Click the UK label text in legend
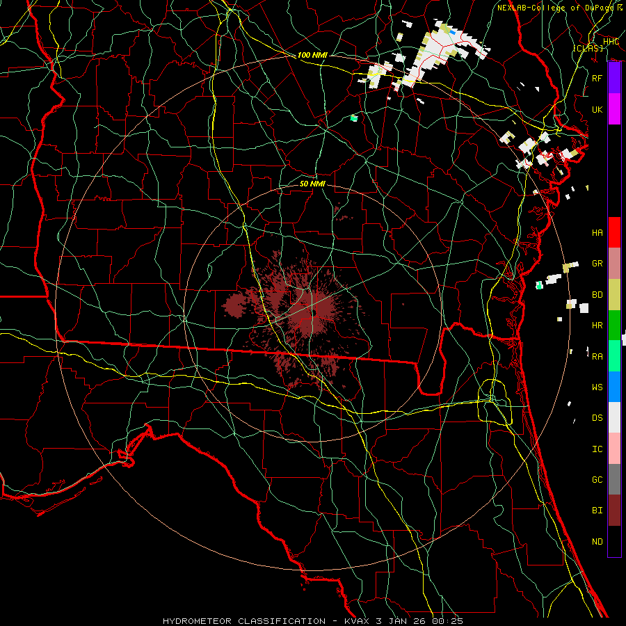Screen dimensions: 626x626 (x=597, y=109)
